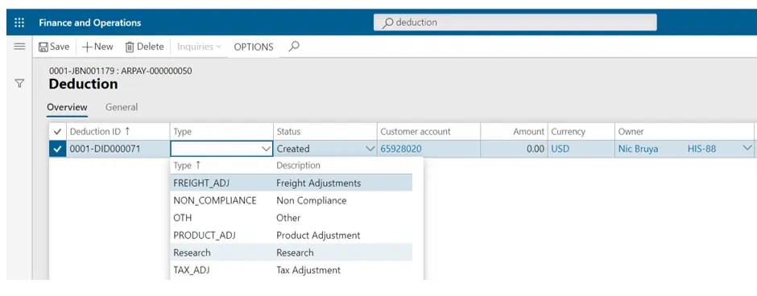757x296 pixels.
Task: Click the Non Compliance description
Action: pos(311,200)
